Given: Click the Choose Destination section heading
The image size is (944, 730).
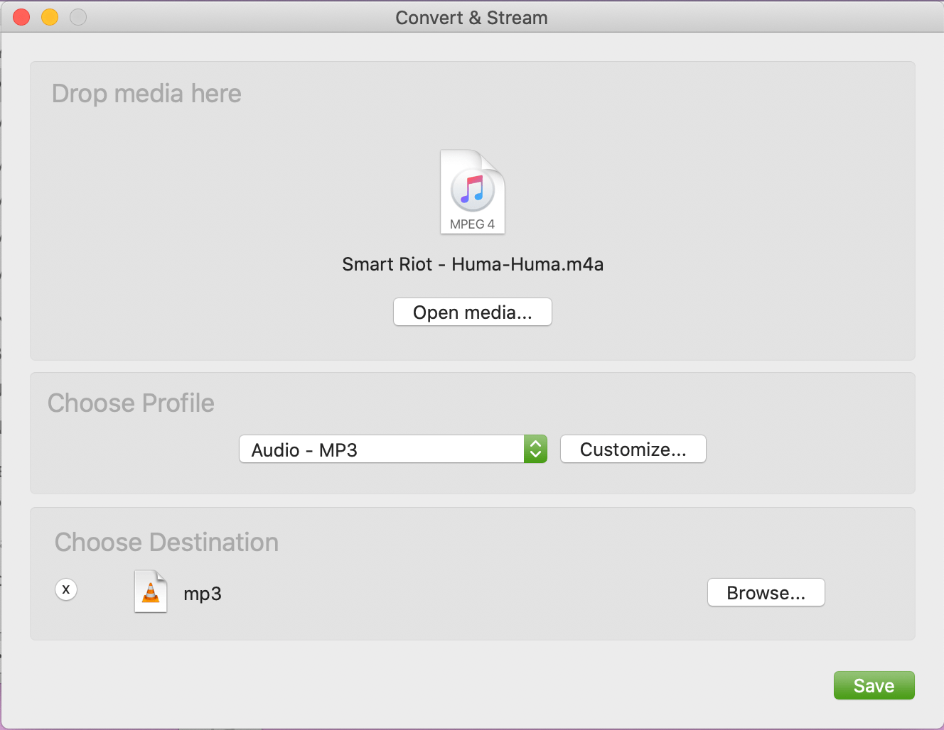Looking at the screenshot, I should 166,543.
